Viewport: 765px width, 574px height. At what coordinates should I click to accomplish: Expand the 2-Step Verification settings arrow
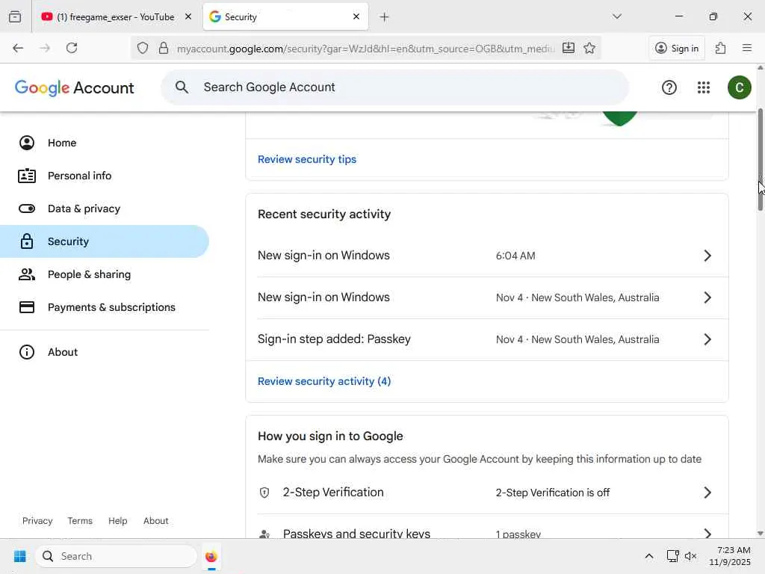tap(707, 493)
